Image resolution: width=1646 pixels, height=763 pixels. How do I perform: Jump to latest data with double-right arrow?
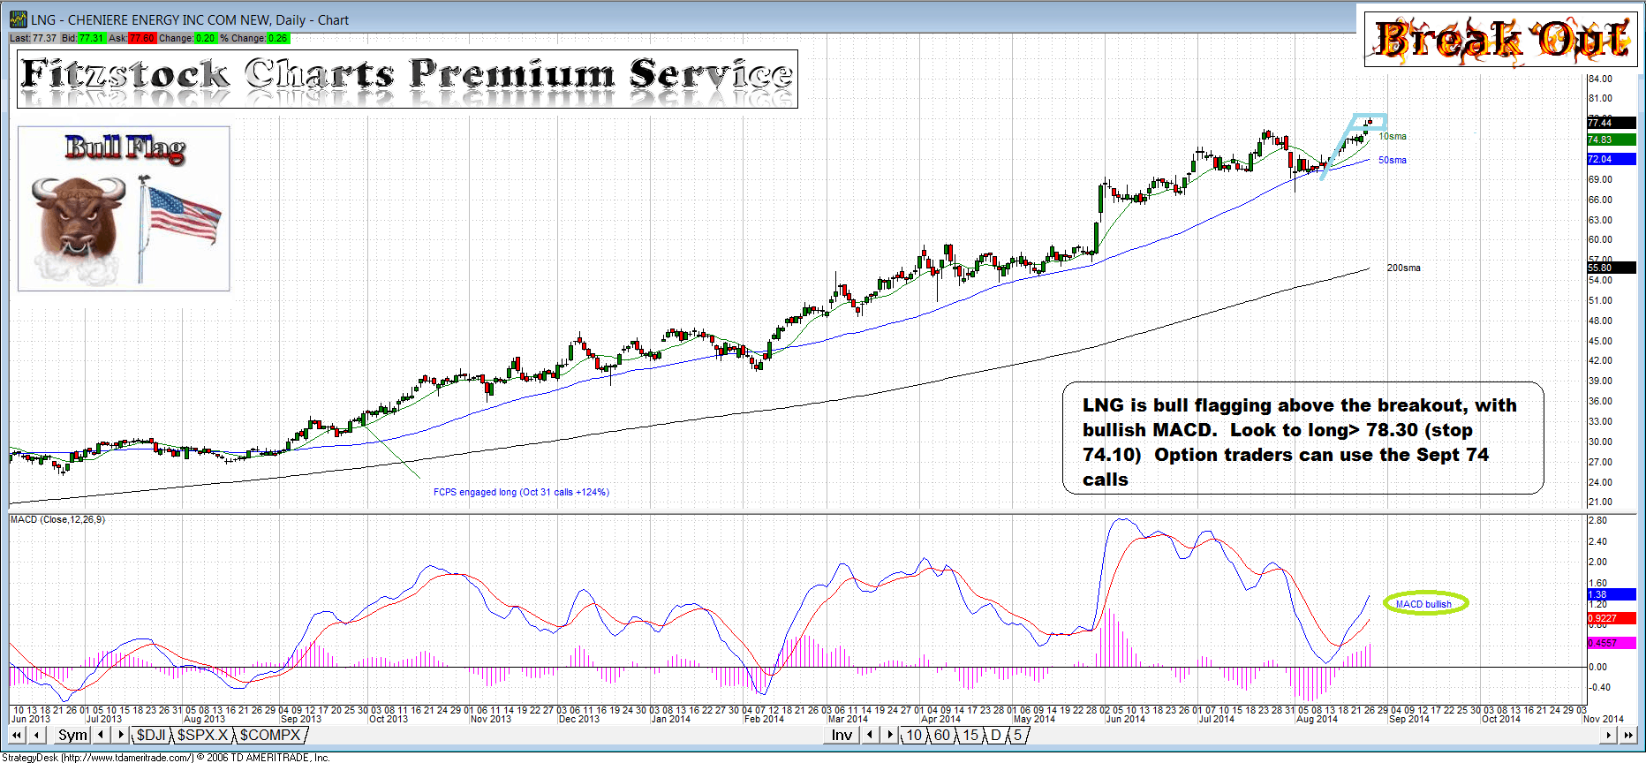point(1627,735)
